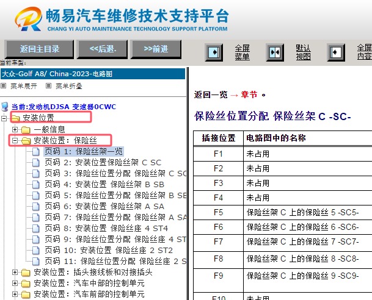
Task: Click the full-screen menu arrow icon
Action: click(x=214, y=52)
